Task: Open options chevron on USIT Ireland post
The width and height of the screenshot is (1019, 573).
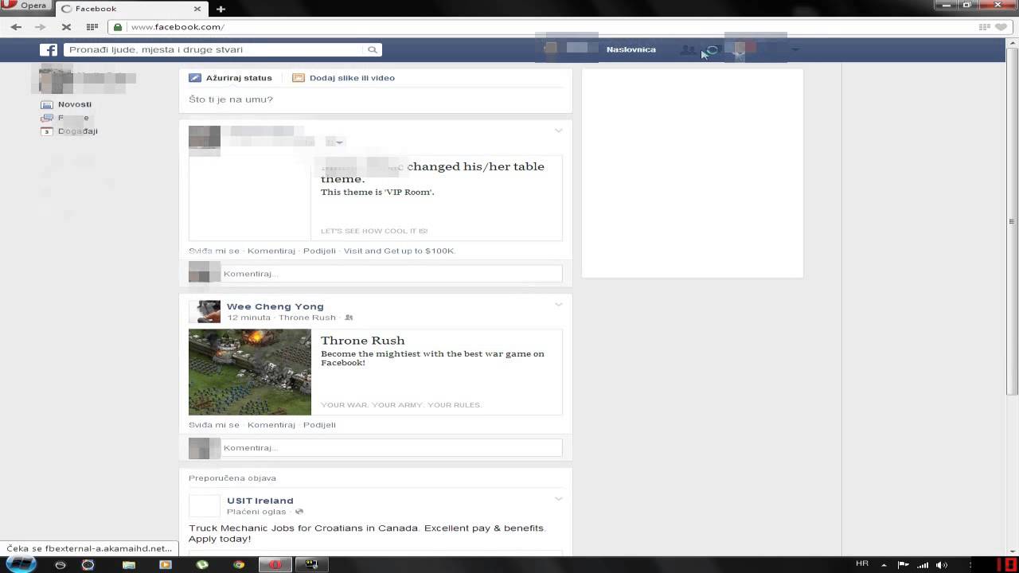Action: pyautogui.click(x=558, y=499)
